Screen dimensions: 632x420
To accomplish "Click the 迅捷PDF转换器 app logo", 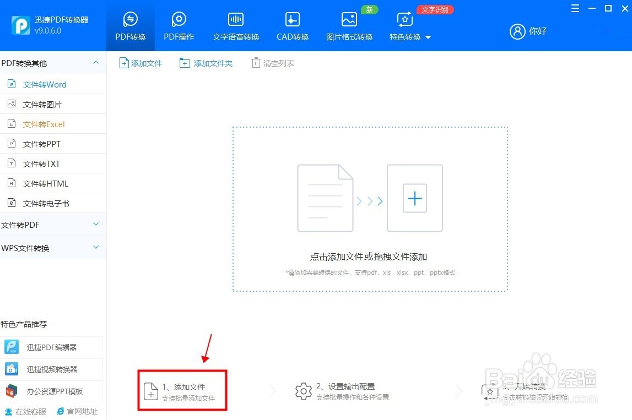I will click(20, 25).
